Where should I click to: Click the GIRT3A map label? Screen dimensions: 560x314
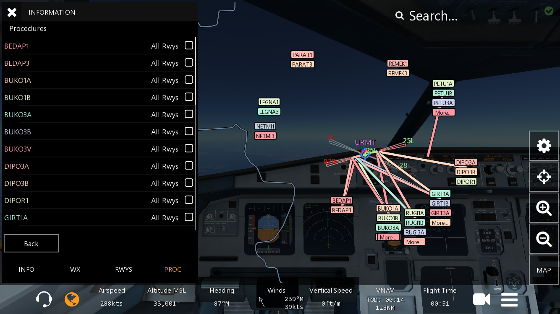coord(440,213)
